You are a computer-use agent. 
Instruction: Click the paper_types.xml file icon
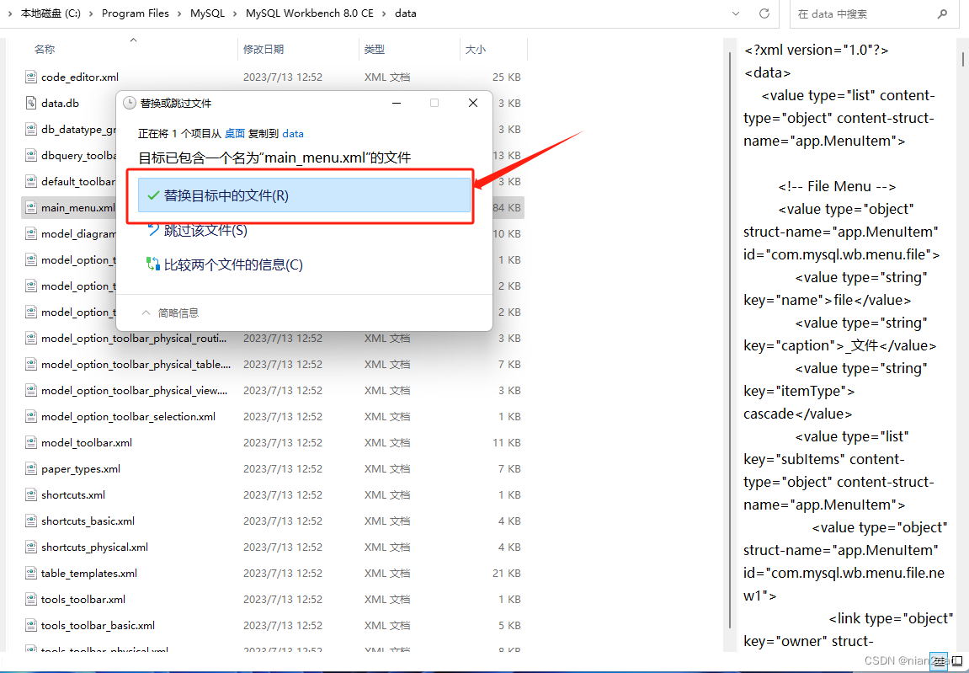click(x=31, y=468)
